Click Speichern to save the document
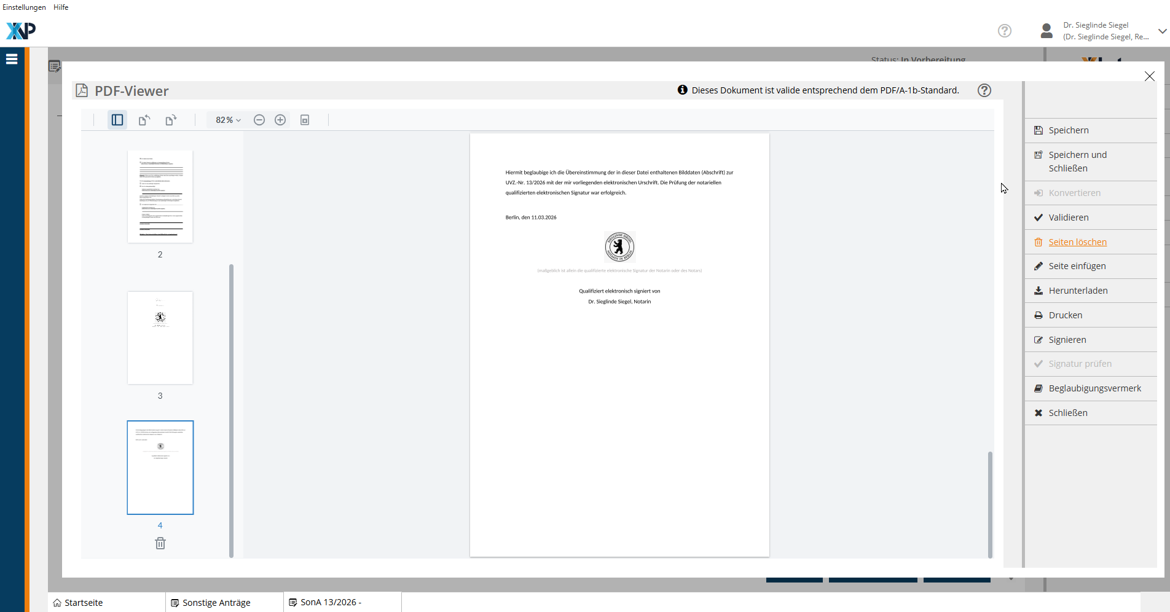 [1069, 130]
